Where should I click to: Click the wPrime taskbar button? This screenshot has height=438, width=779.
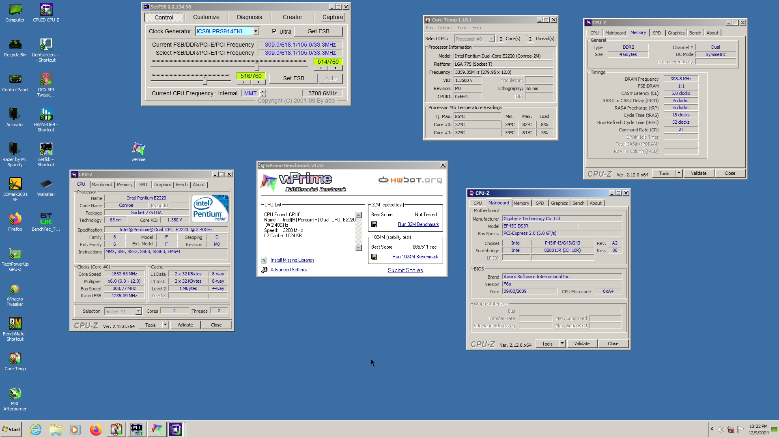pyautogui.click(x=157, y=429)
